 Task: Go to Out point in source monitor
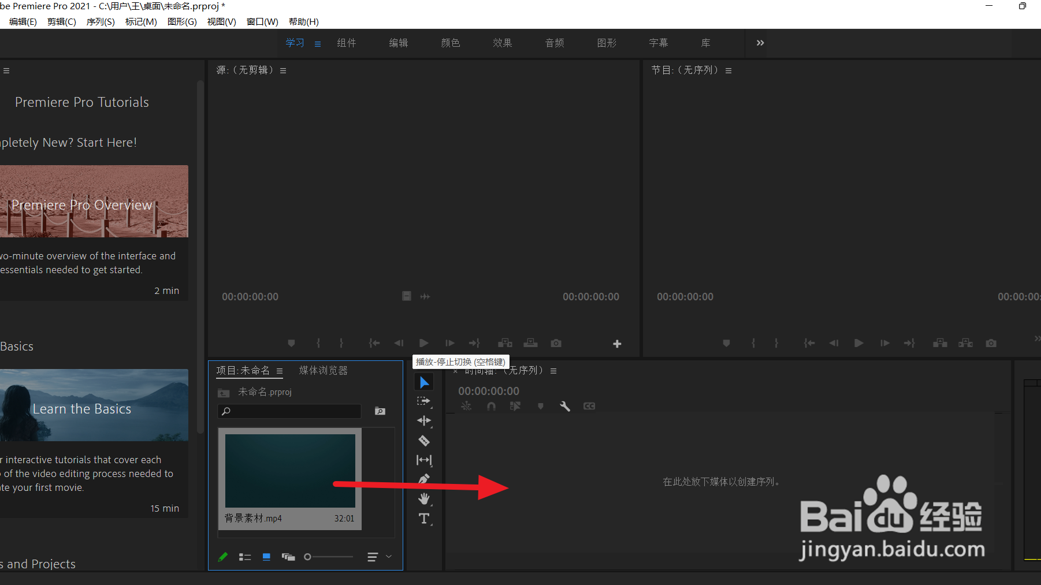(474, 343)
